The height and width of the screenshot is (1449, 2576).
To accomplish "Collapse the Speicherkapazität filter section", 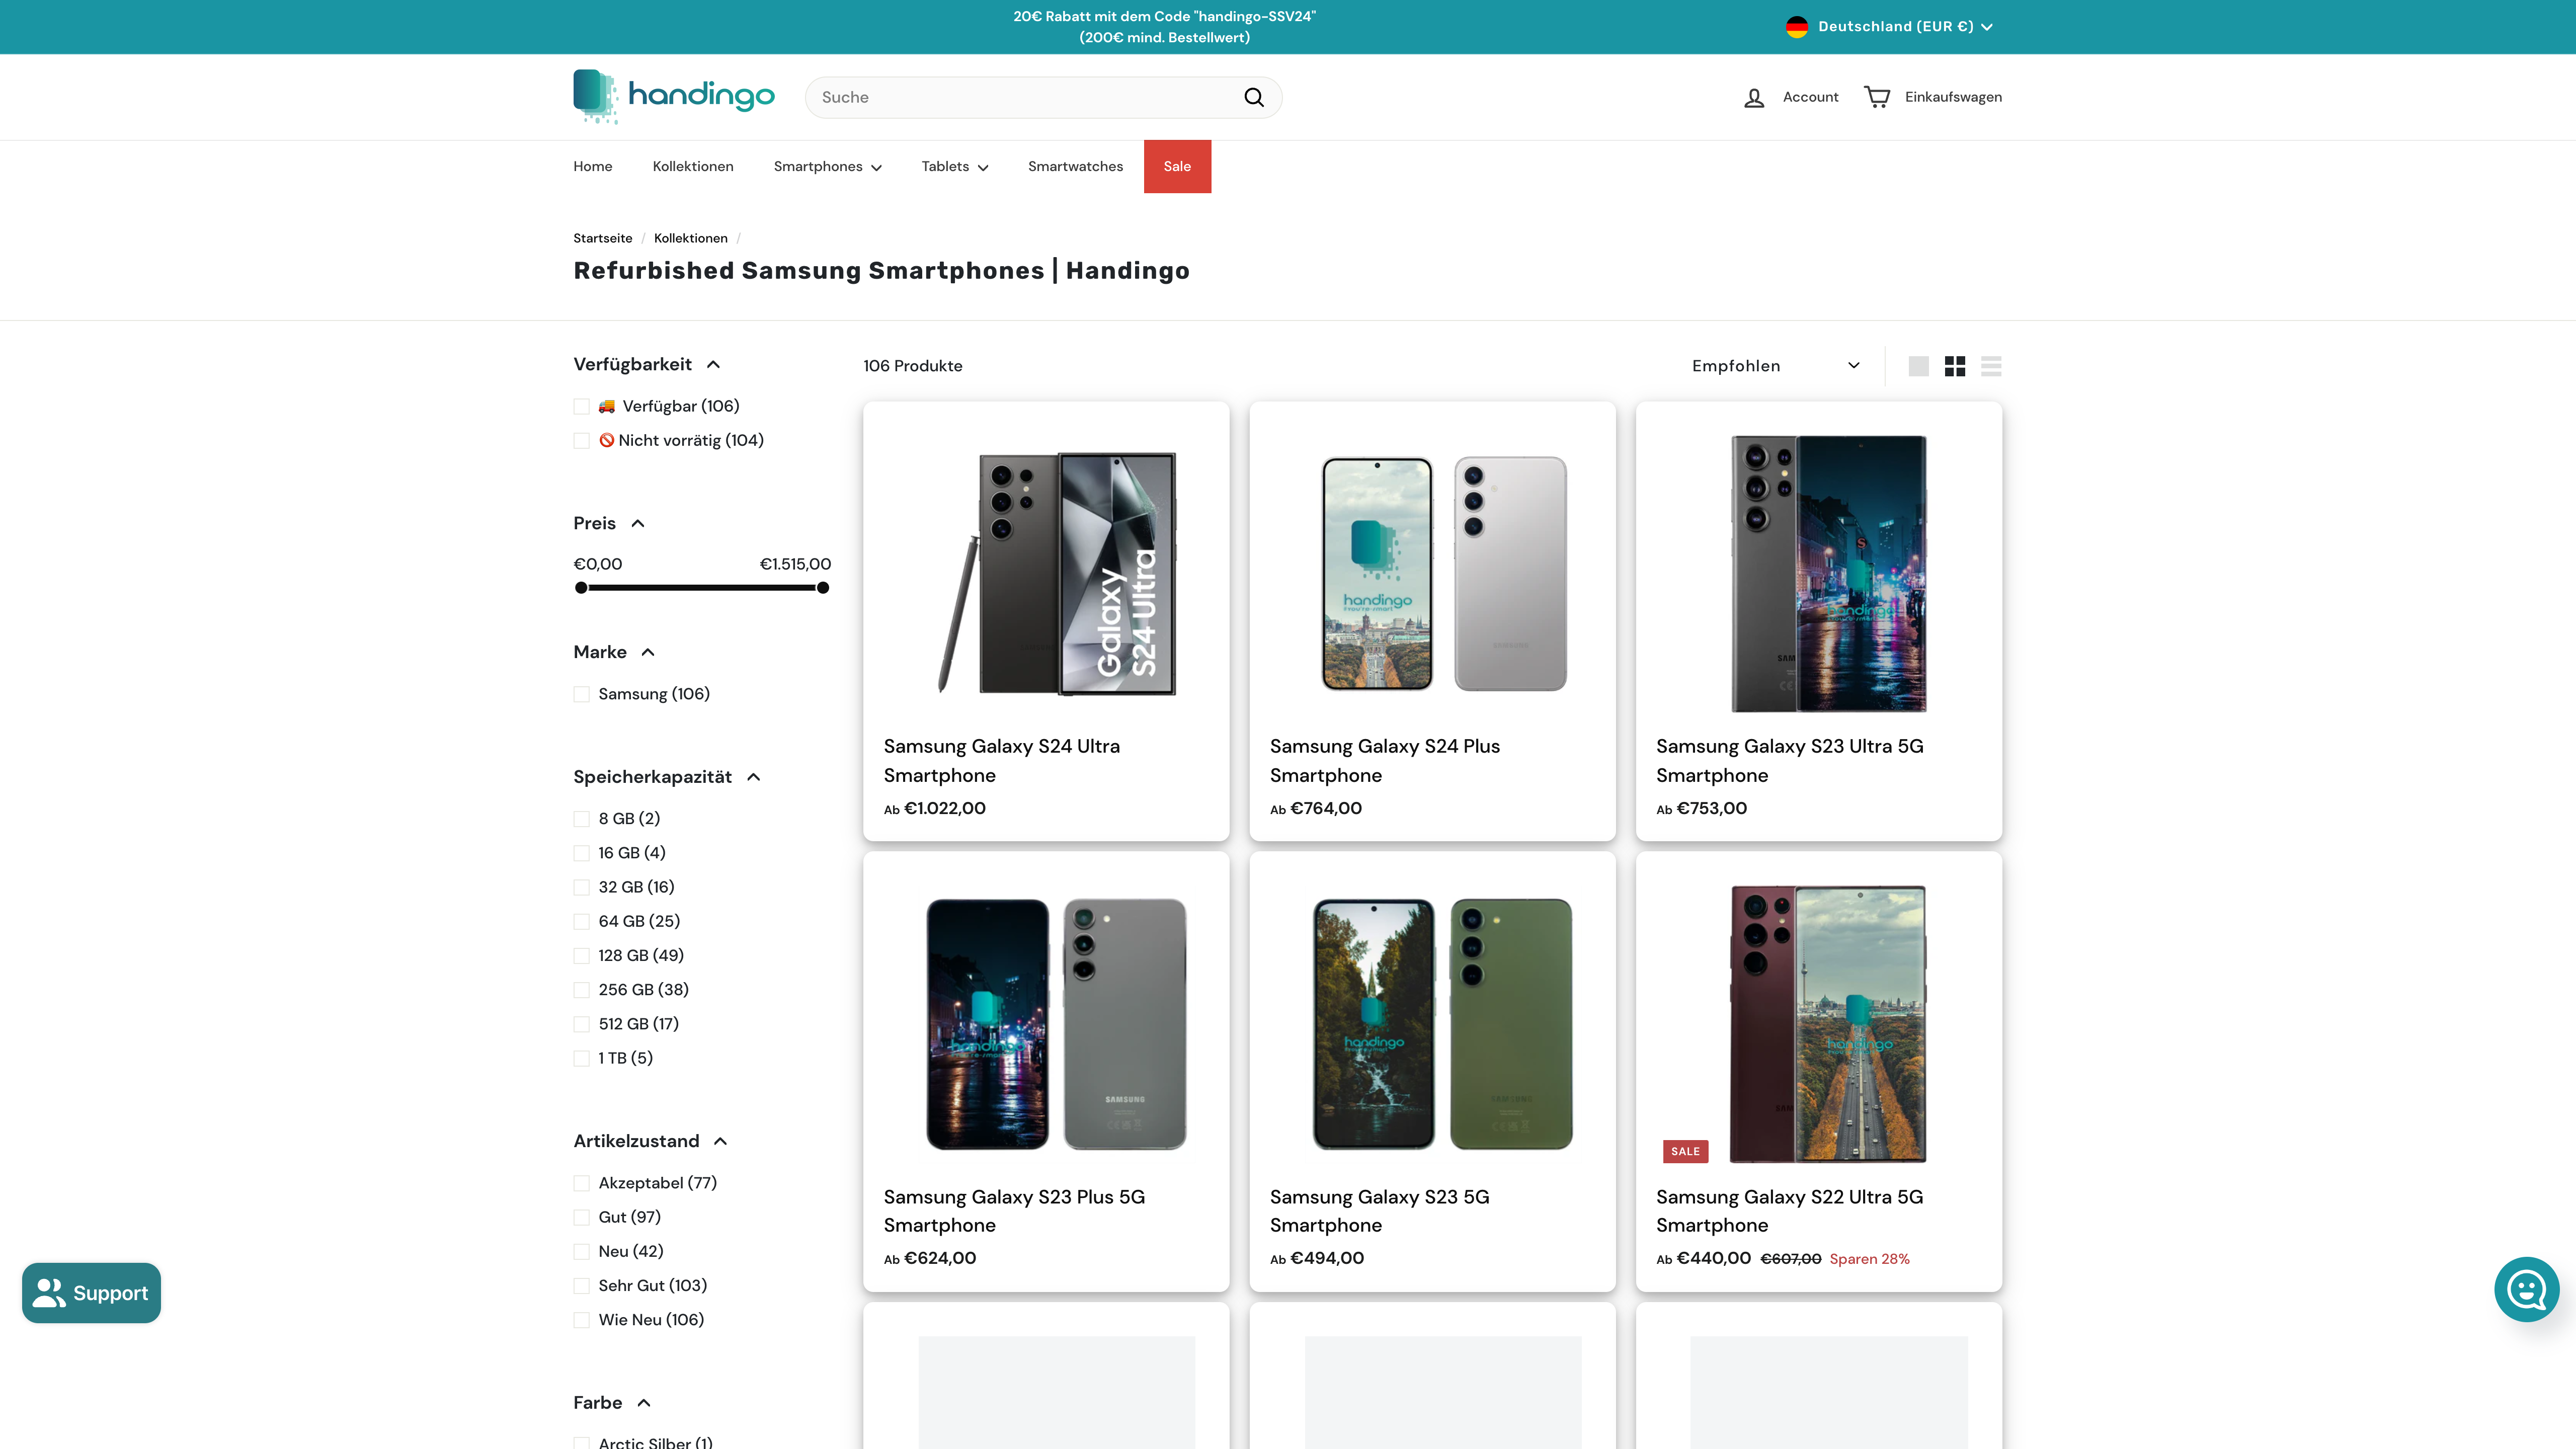I will tap(667, 777).
